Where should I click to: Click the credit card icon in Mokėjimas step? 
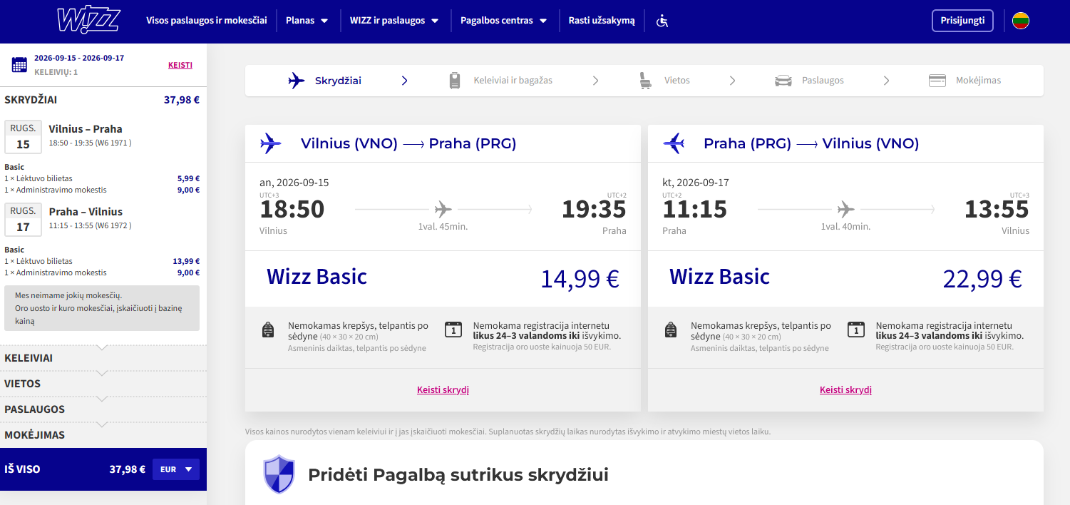(x=937, y=81)
